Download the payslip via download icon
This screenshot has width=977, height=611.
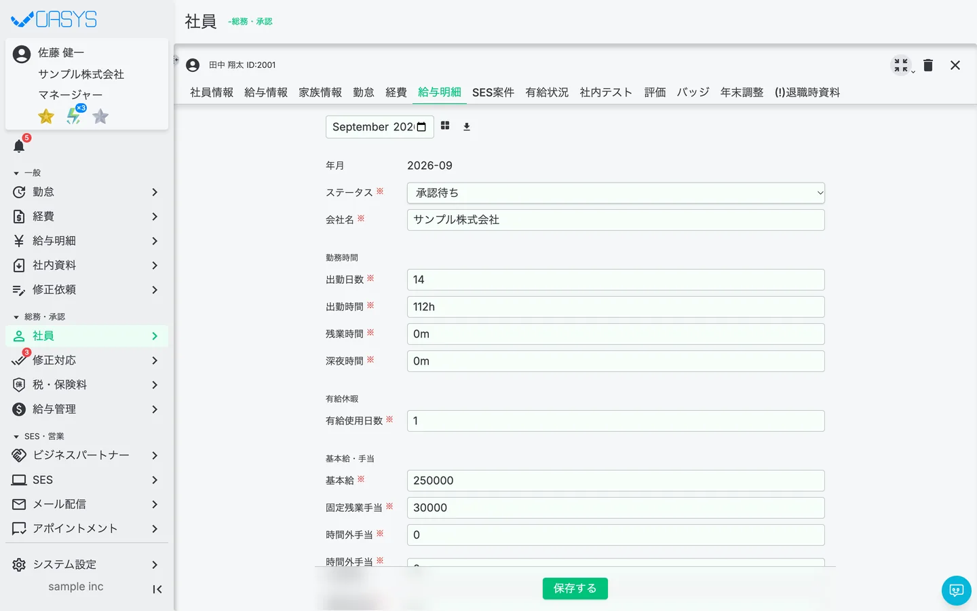pos(467,127)
